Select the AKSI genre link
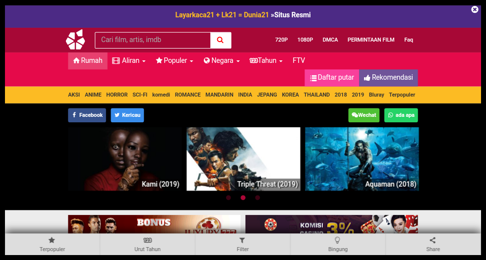The image size is (486, 260). click(x=74, y=95)
